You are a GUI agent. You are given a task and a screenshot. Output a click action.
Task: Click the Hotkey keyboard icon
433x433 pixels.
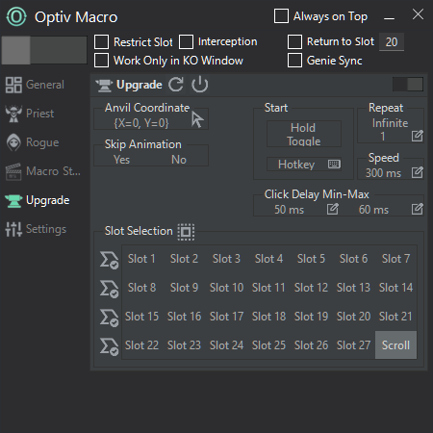click(334, 165)
